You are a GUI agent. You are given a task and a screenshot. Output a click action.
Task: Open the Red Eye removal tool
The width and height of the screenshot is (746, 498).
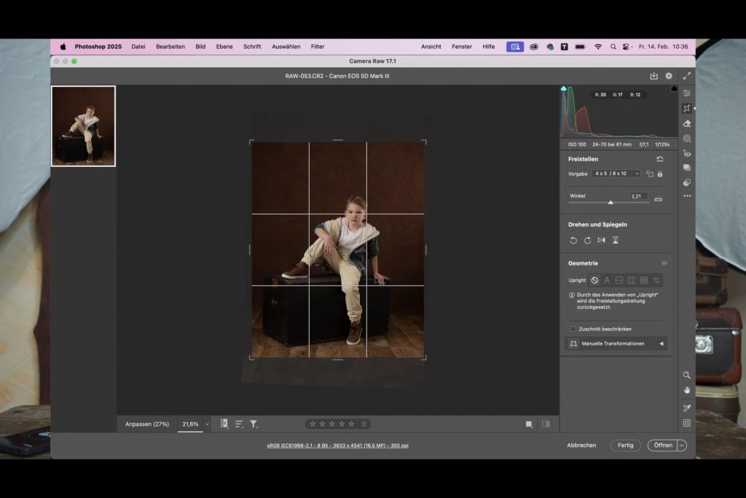(686, 153)
